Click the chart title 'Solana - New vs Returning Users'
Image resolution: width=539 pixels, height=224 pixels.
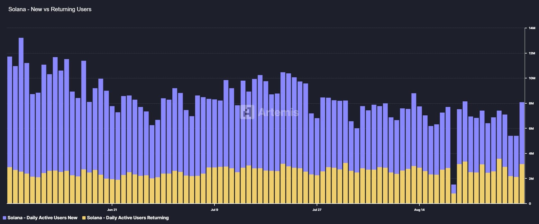50,9
